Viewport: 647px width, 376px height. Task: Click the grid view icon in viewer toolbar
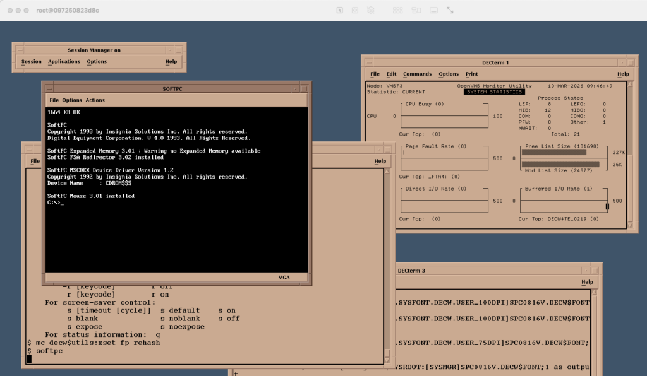pos(398,10)
